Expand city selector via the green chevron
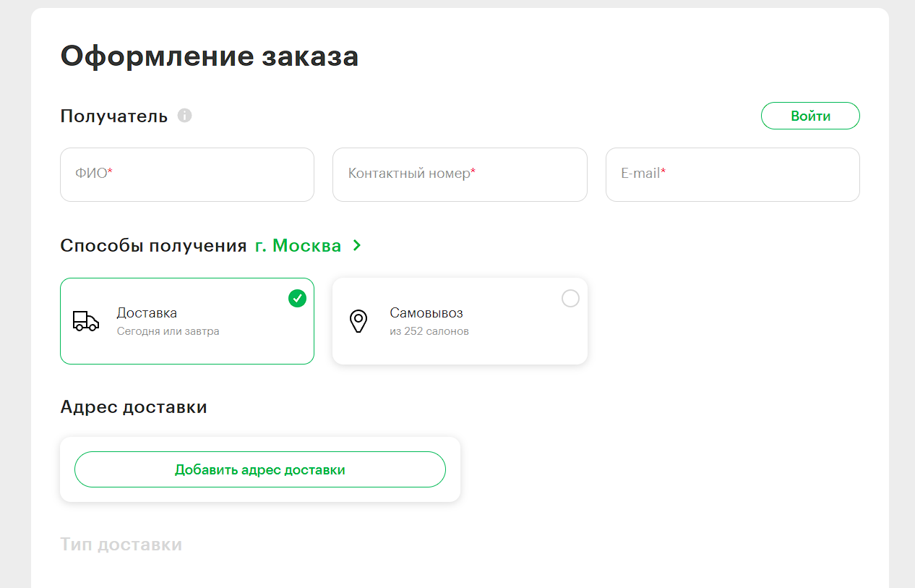 (356, 246)
